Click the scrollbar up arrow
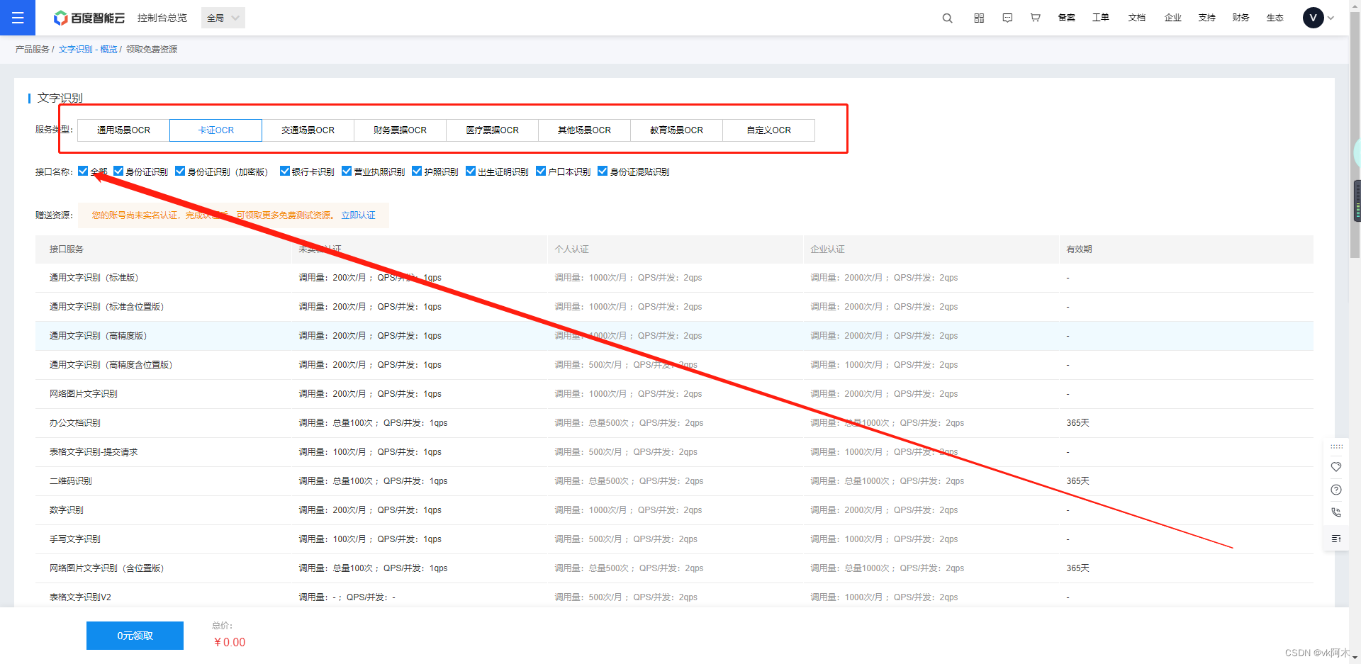1361x664 pixels. 1355,5
